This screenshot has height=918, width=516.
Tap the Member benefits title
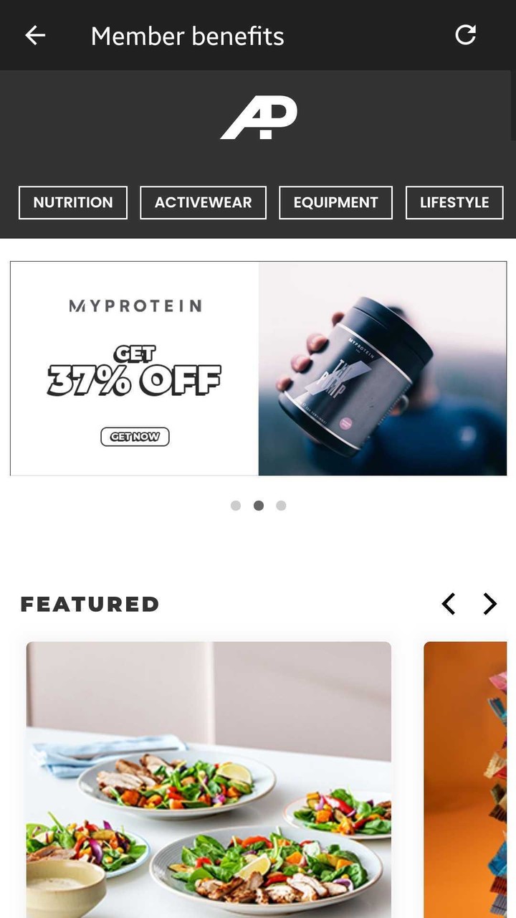pyautogui.click(x=187, y=36)
